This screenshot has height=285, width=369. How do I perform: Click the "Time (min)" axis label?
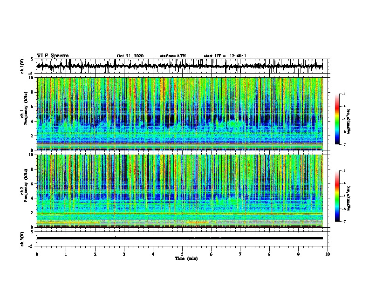[186, 258]
